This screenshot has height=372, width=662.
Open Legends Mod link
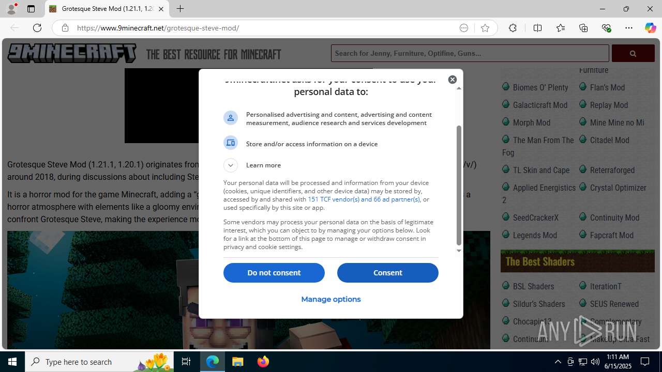[535, 235]
